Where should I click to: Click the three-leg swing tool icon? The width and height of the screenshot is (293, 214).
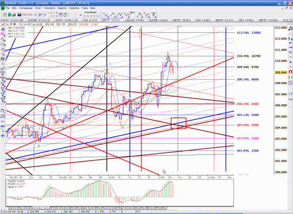[120, 15]
